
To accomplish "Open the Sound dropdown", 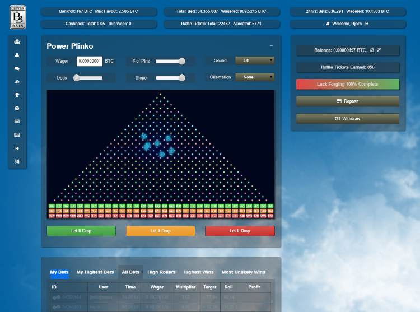I will click(255, 60).
